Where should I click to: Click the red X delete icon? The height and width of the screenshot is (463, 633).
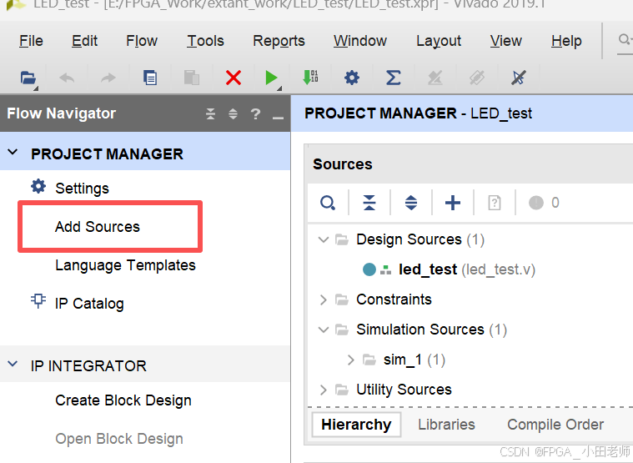pyautogui.click(x=234, y=78)
